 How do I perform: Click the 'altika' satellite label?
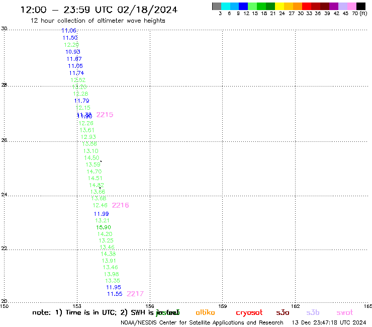[x=205, y=312]
